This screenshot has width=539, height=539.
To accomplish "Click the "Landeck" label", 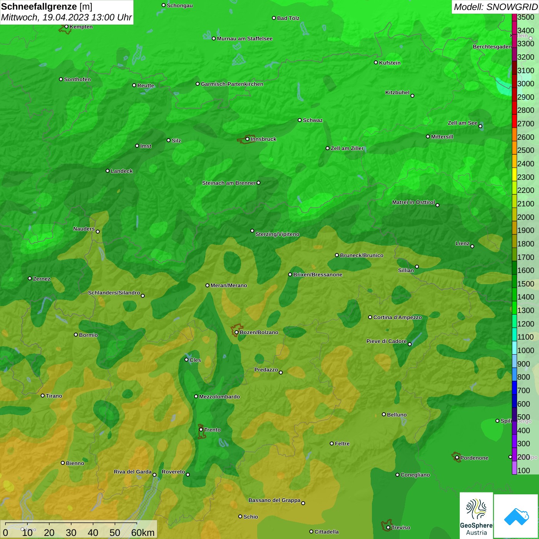I will (x=122, y=171).
